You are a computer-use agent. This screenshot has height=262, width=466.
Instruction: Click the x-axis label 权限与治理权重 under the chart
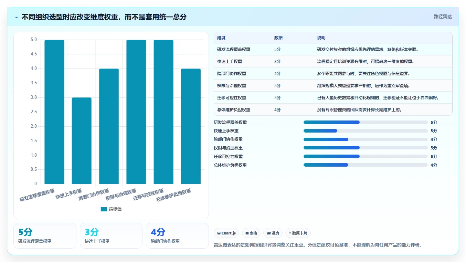pos(121,195)
